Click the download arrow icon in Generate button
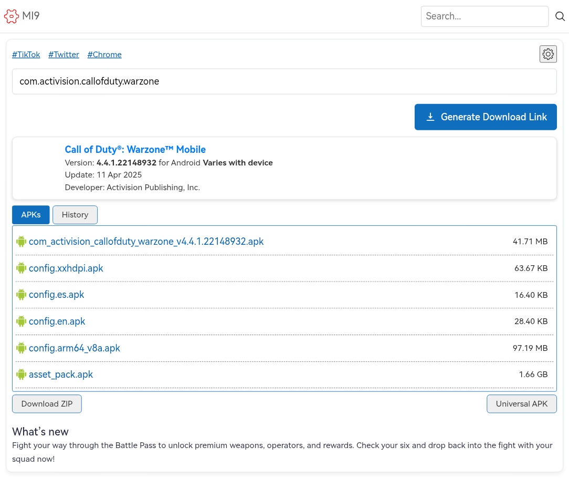The image size is (569, 478). click(430, 117)
